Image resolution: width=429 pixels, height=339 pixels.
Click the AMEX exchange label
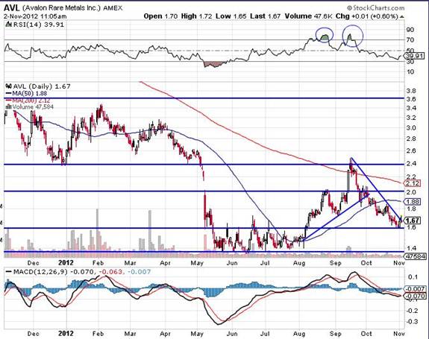pos(113,8)
